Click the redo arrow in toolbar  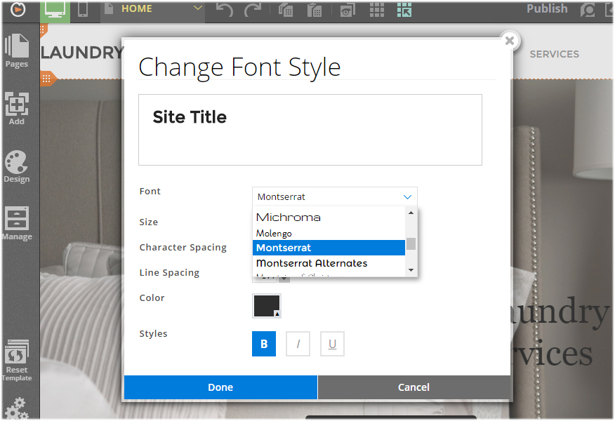click(252, 10)
